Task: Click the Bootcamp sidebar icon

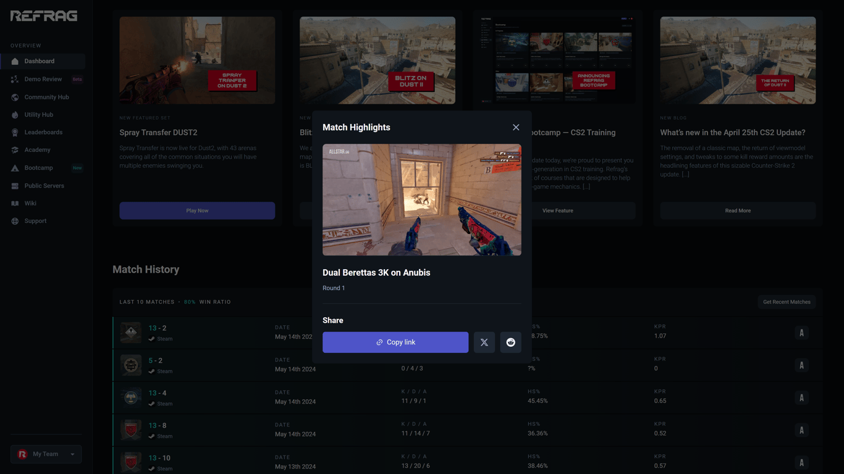Action: 15,168
